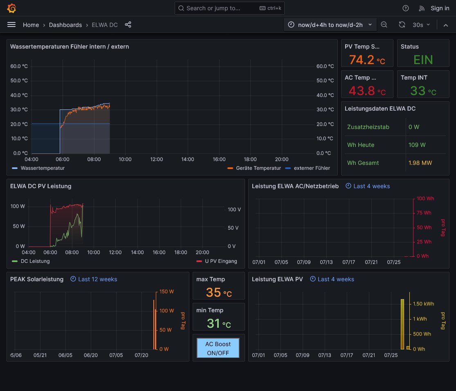Click the U PV Eingang legend color swatch
Image resolution: width=456 pixels, height=391 pixels.
pos(199,261)
